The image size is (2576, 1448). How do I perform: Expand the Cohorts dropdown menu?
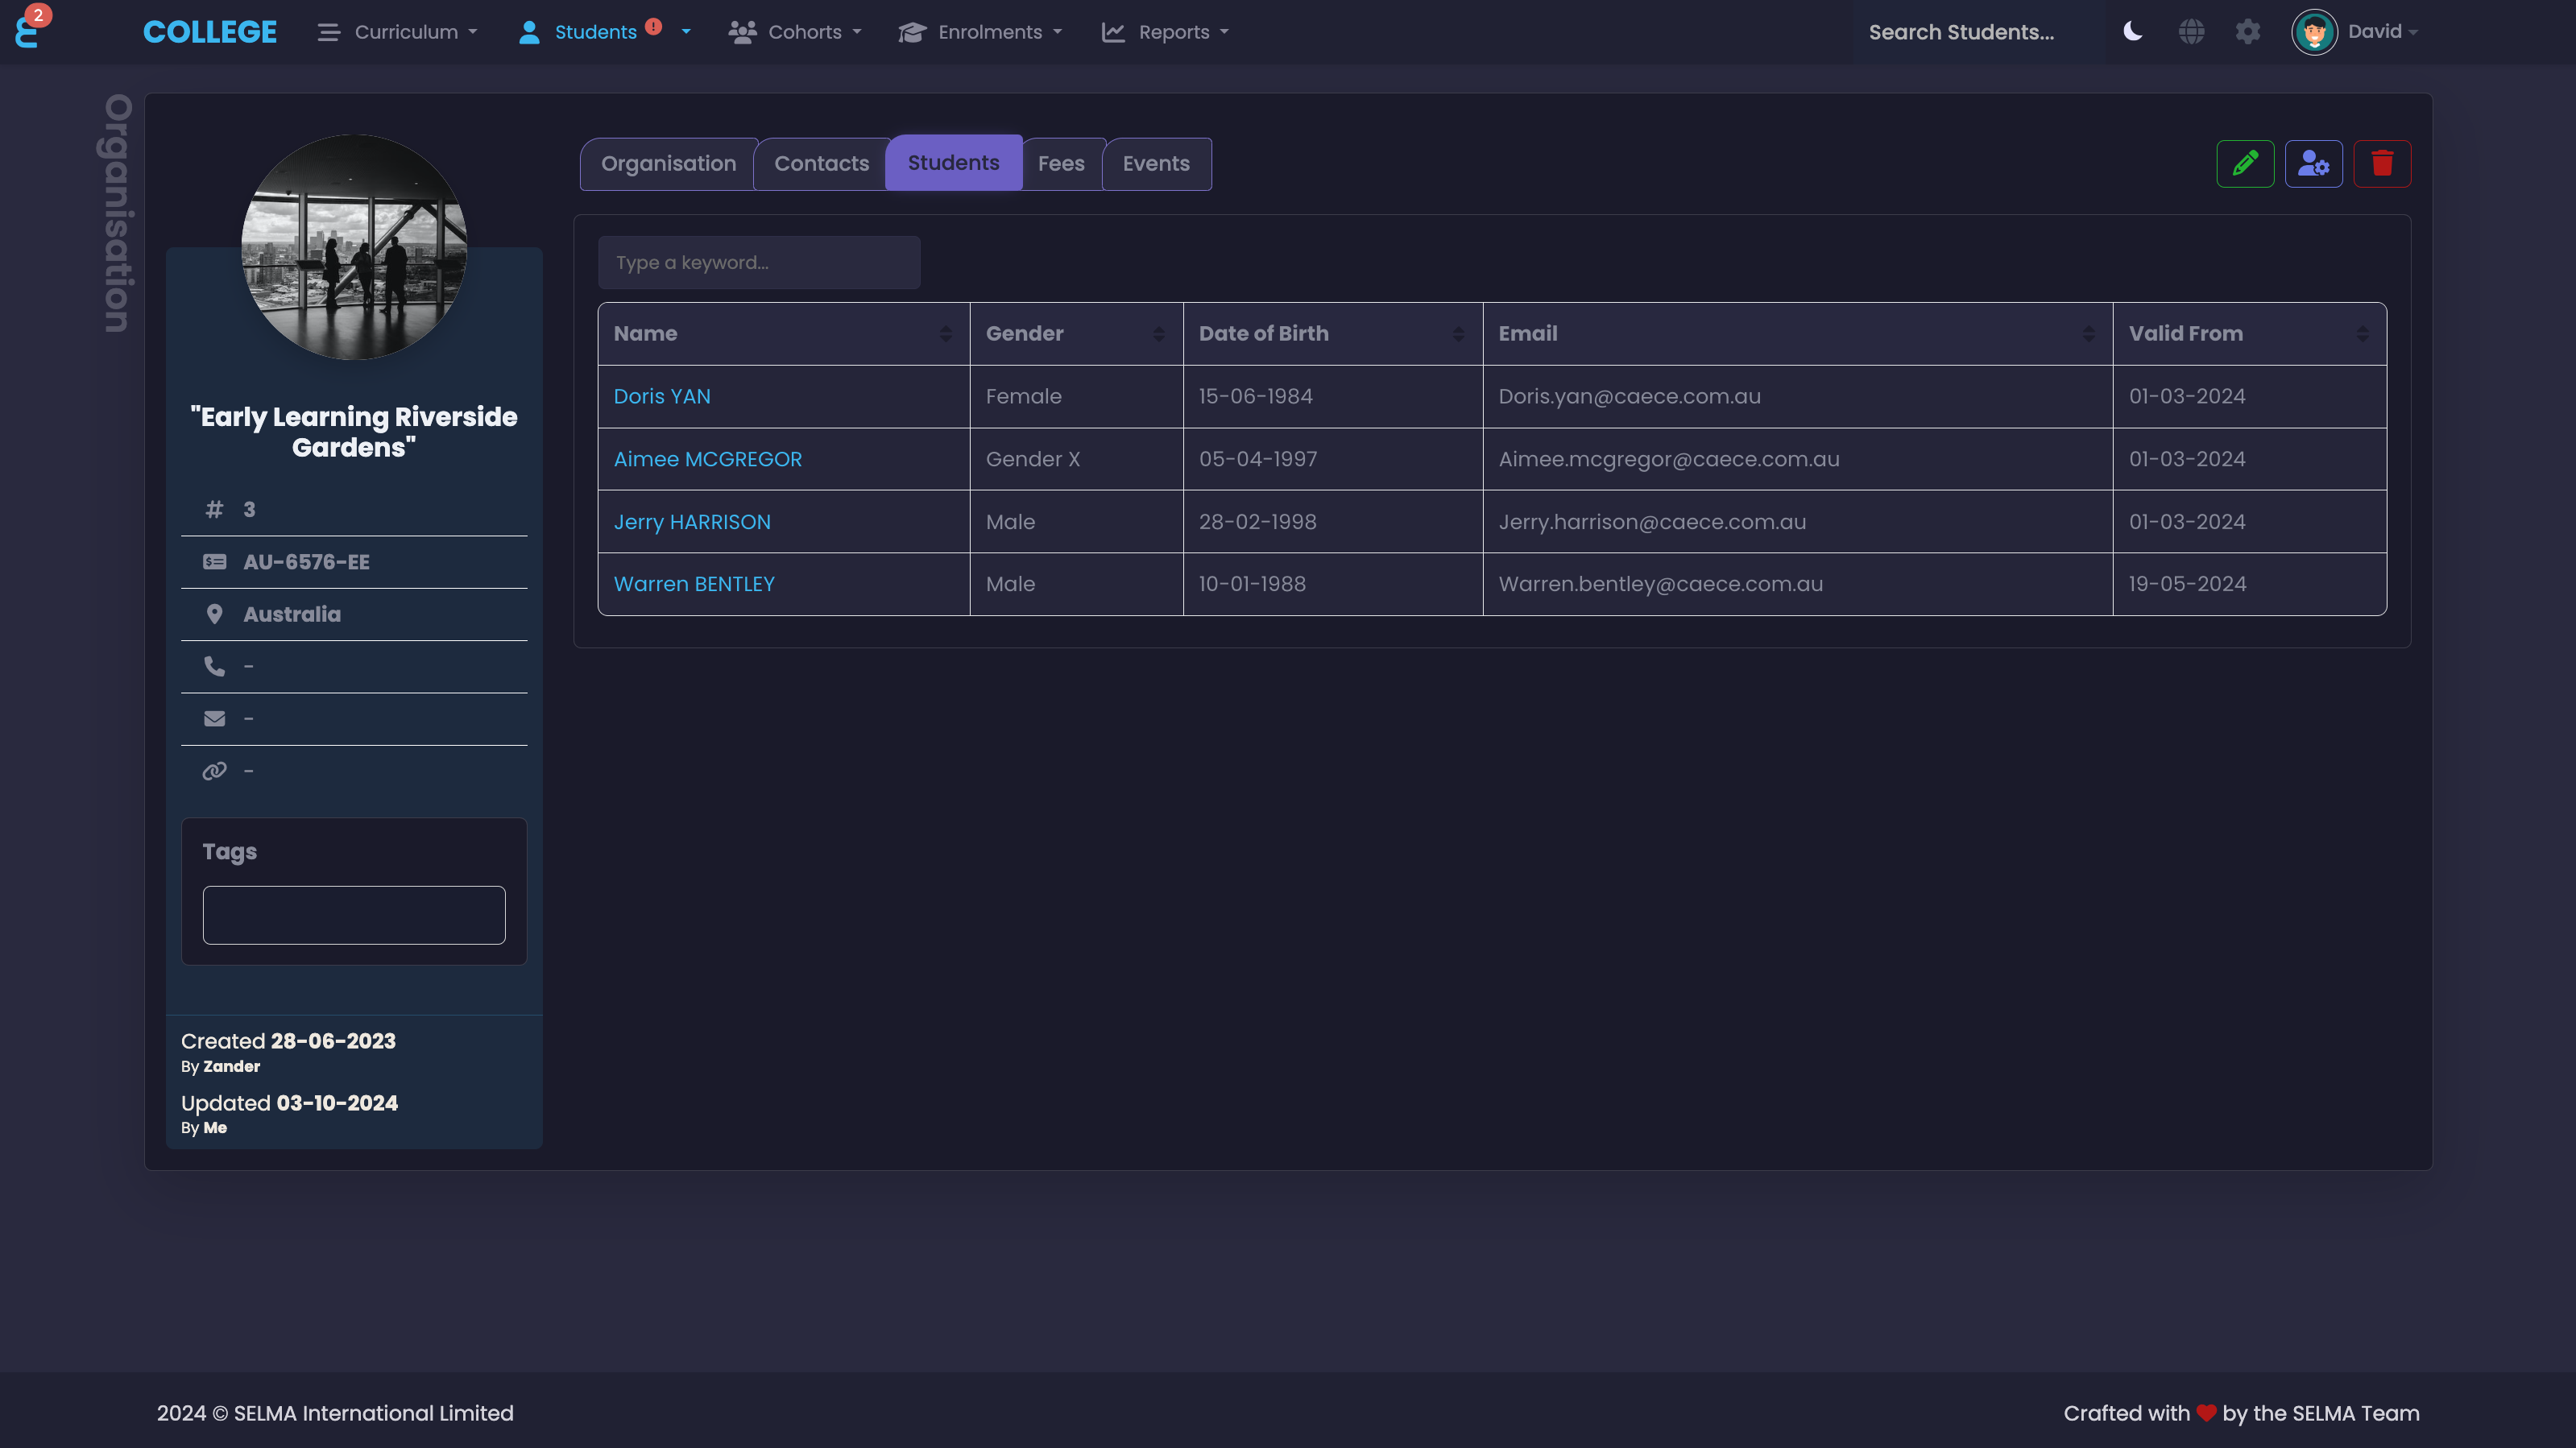[795, 32]
